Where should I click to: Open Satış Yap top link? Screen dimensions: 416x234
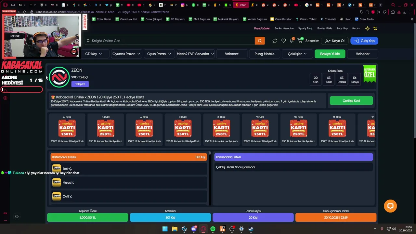[342, 28]
